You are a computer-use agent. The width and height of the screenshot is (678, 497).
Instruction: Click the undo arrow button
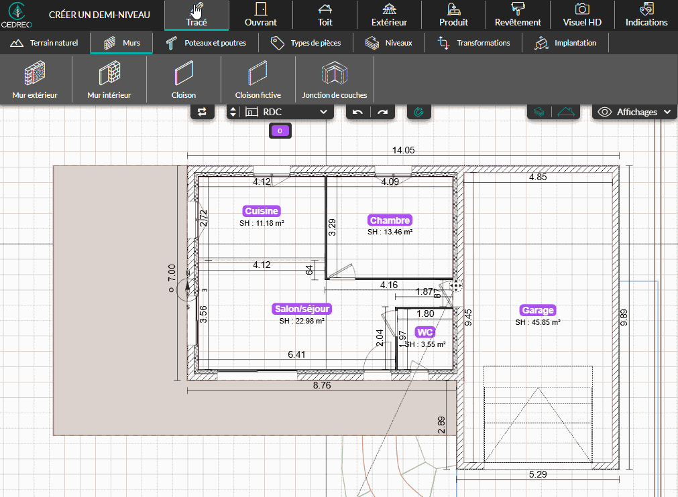tap(357, 112)
